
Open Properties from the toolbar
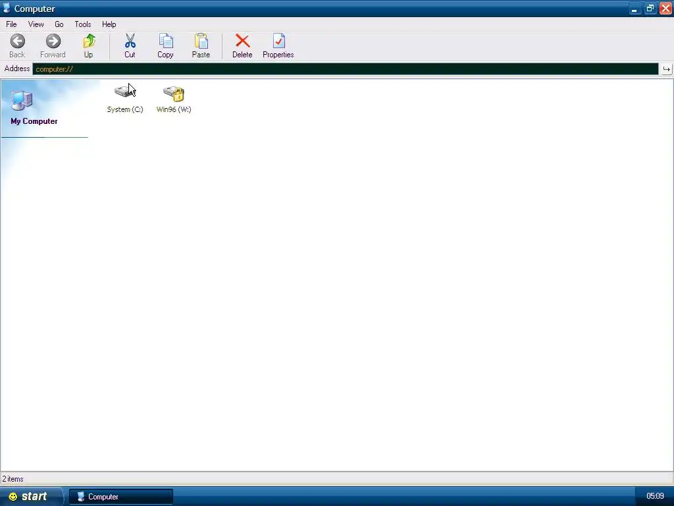[x=278, y=46]
